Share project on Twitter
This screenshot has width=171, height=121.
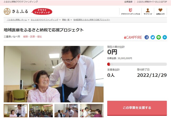click(x=153, y=37)
